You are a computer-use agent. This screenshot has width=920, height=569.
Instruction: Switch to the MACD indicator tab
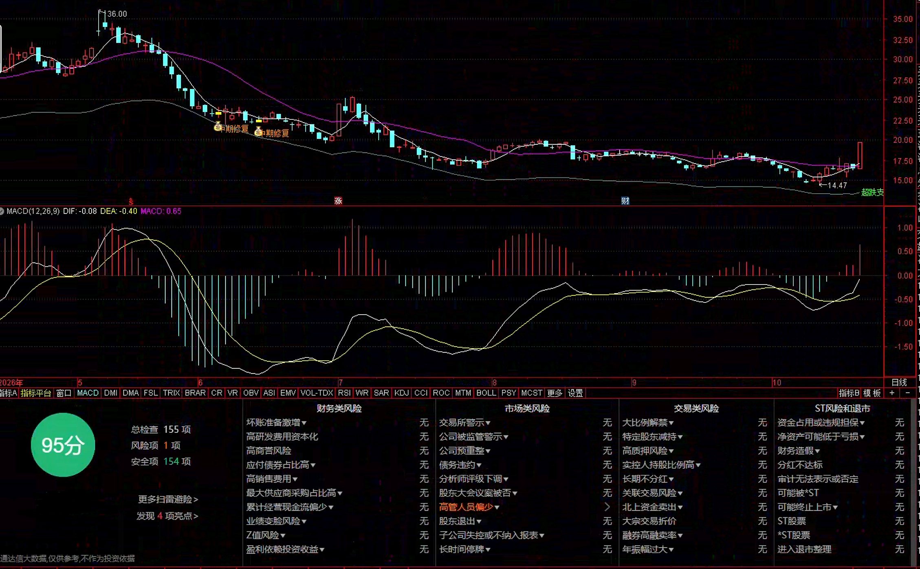[88, 393]
